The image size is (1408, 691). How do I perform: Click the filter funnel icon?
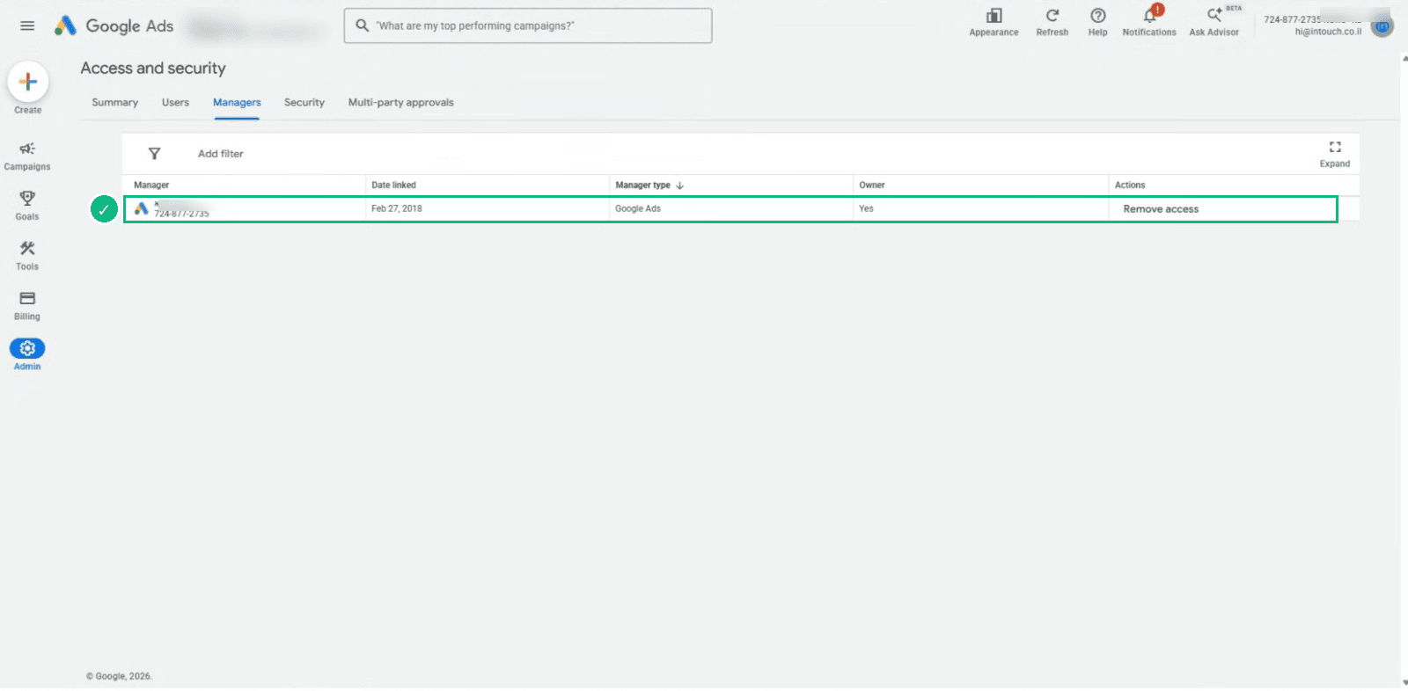pos(154,154)
